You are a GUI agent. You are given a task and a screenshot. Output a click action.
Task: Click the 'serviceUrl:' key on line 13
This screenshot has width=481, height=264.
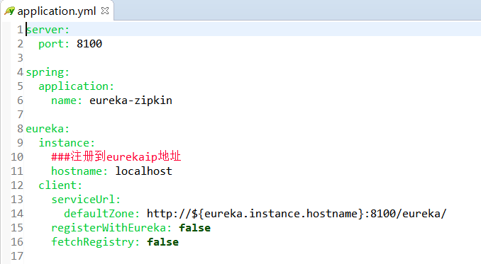tap(86, 200)
